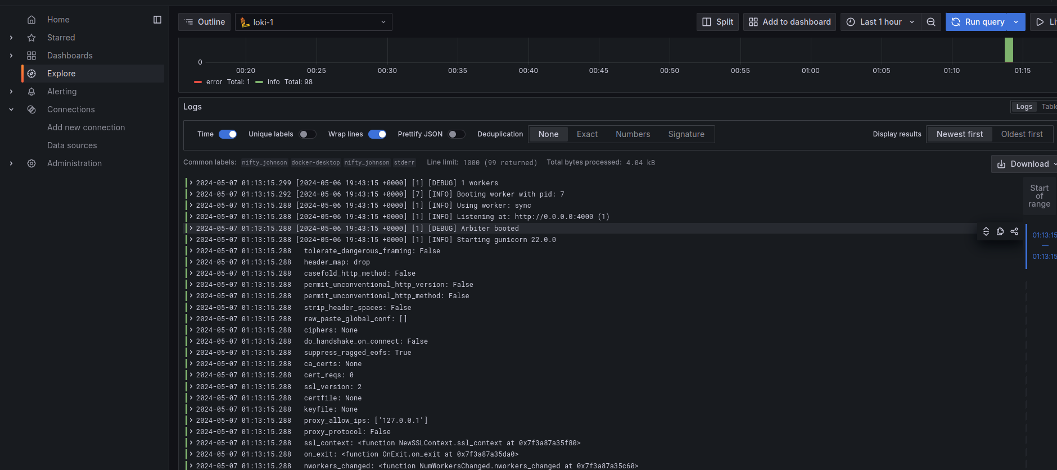Open the loki-1 data source dropdown
Image resolution: width=1057 pixels, height=470 pixels.
point(314,22)
